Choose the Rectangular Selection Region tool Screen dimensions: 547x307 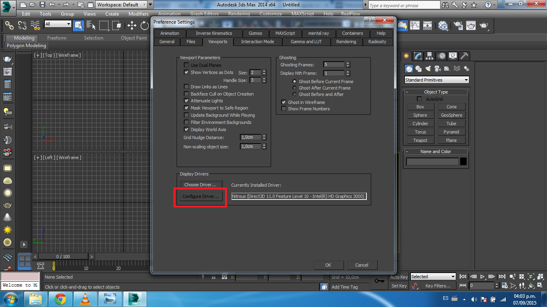104,25
